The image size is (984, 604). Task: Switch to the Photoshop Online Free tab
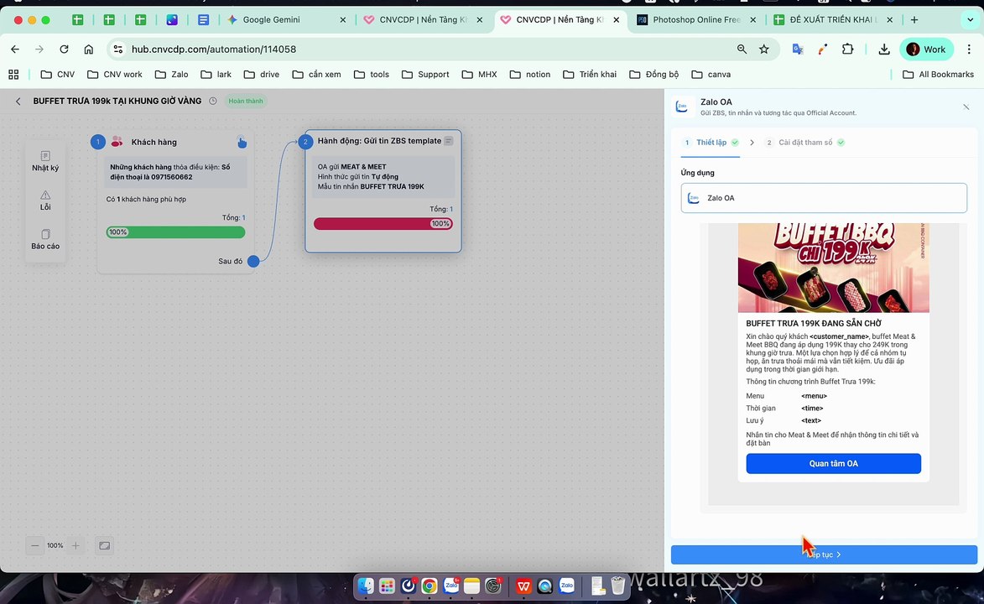pos(696,19)
